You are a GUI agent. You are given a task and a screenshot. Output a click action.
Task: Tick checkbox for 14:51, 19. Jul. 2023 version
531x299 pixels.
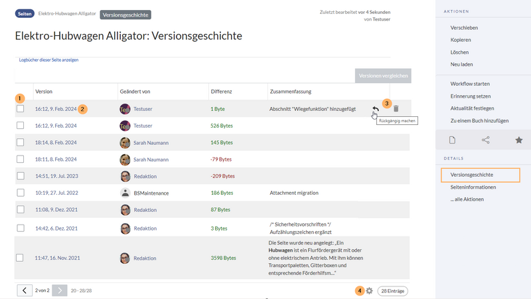tap(21, 176)
